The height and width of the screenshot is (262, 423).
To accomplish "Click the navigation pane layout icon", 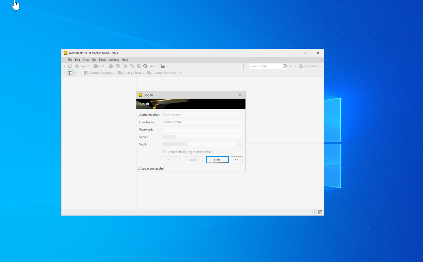I will click(70, 72).
